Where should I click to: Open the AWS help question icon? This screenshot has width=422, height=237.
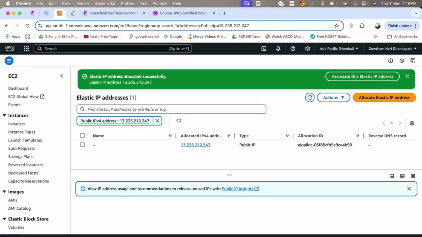[293, 49]
